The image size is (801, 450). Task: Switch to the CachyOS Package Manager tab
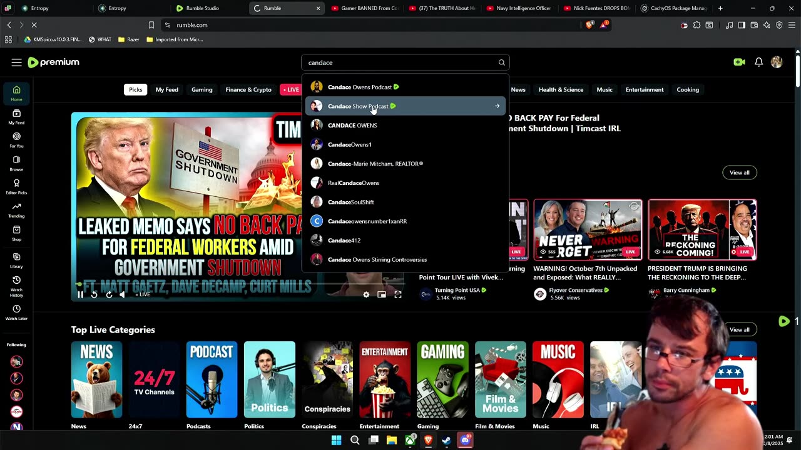pyautogui.click(x=676, y=8)
